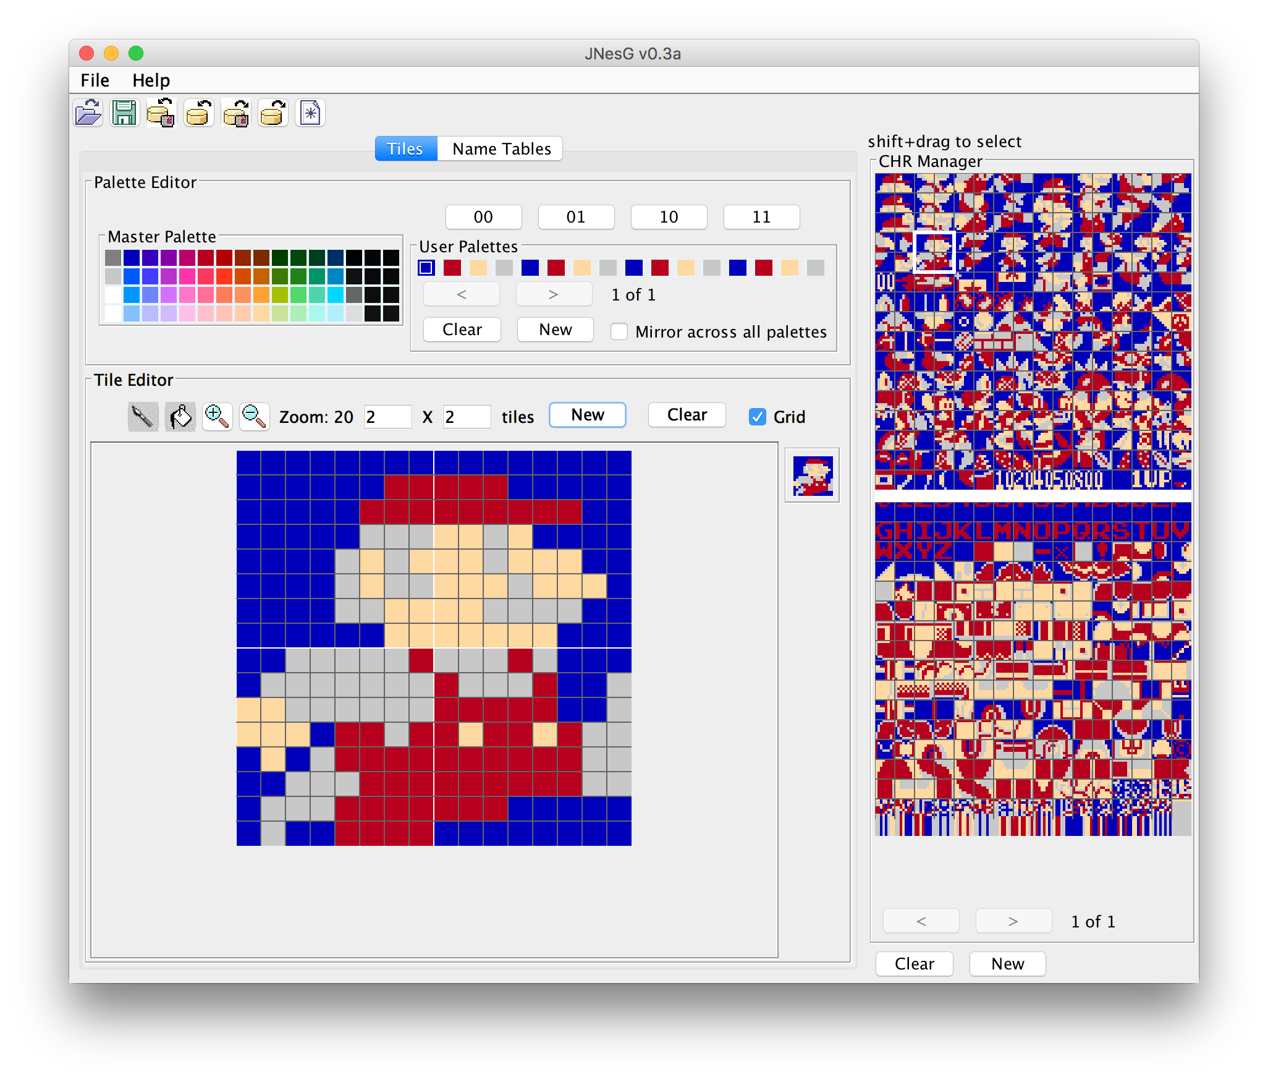1268x1082 pixels.
Task: Go to next CHR page arrow
Action: [x=1013, y=921]
